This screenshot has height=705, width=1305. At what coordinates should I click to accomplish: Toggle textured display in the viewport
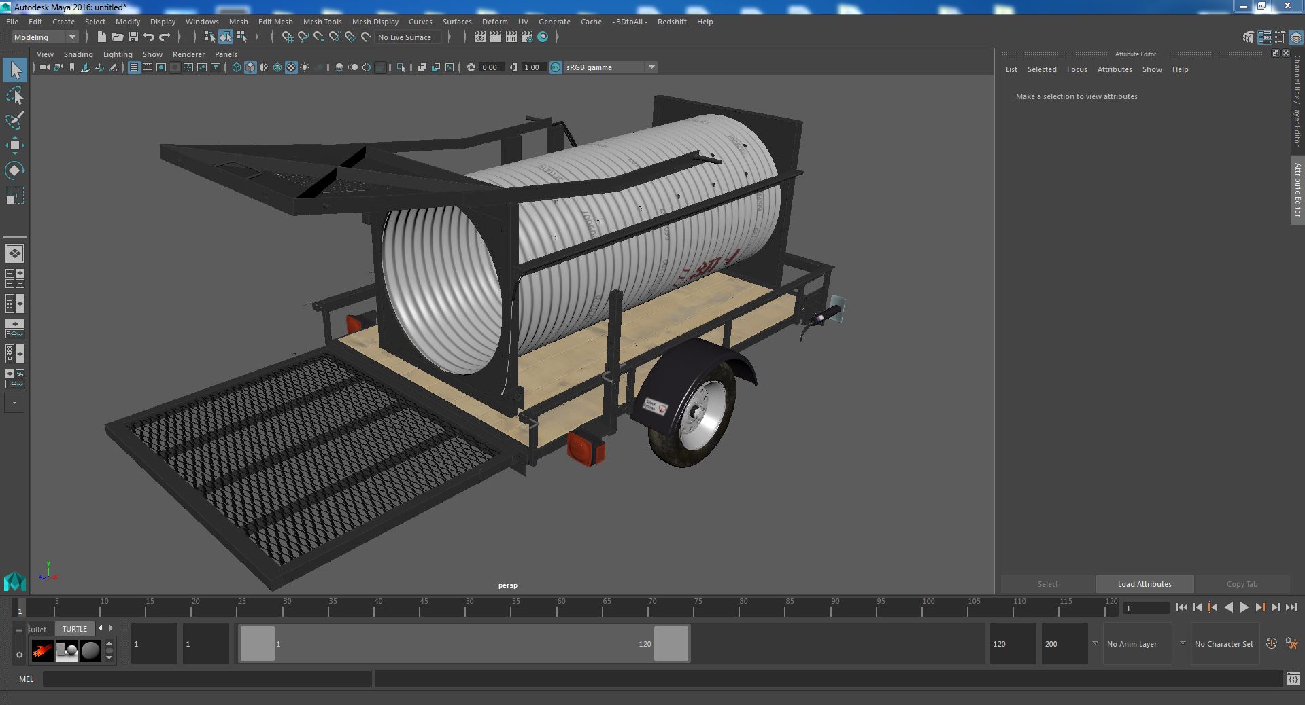pos(291,67)
